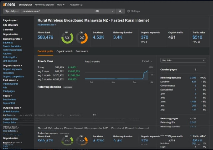Open Organic competitors report
This screenshot has width=213, height=150.
point(13,76)
